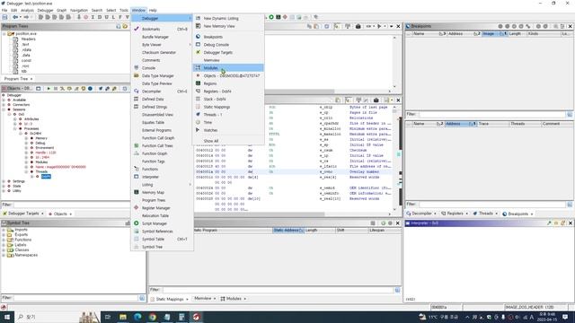Click the Script Manager green icon in menu

137,223
